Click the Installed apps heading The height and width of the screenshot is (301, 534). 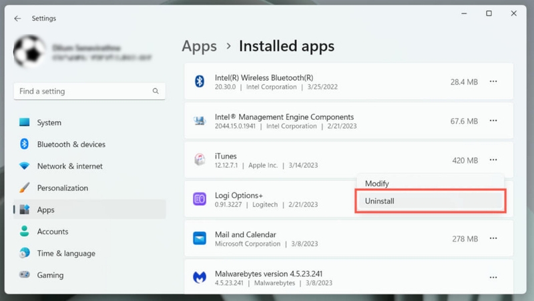286,46
